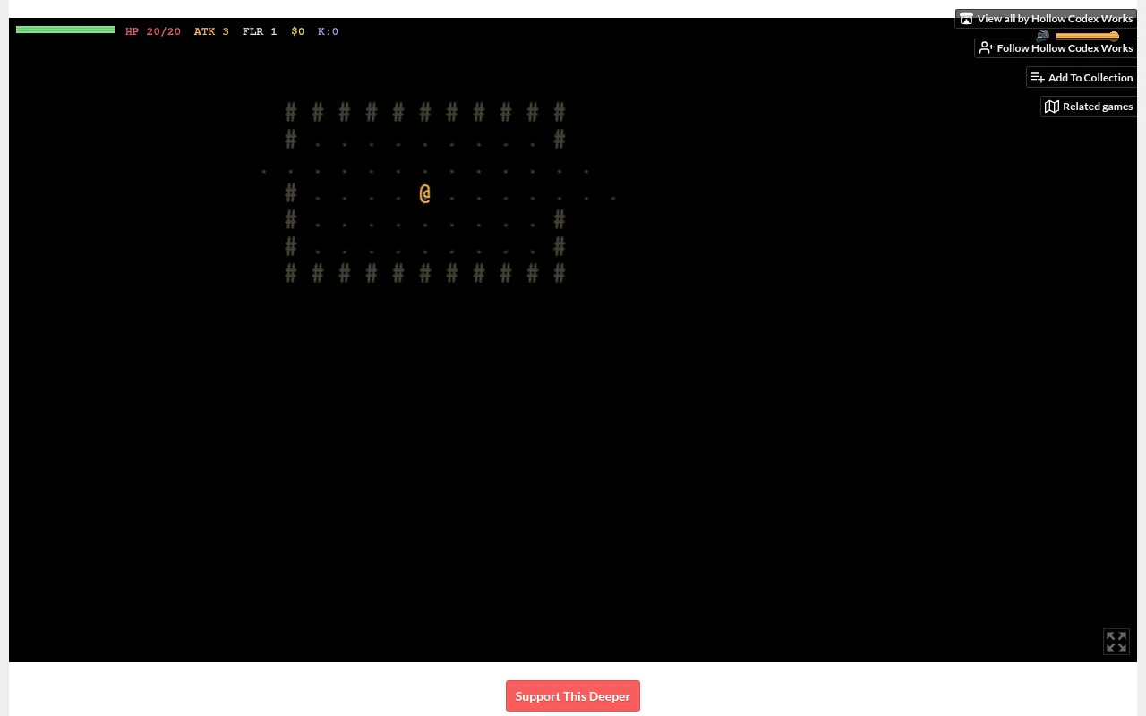Follow Hollow Codex Works
The width and height of the screenshot is (1146, 716).
(x=1056, y=48)
